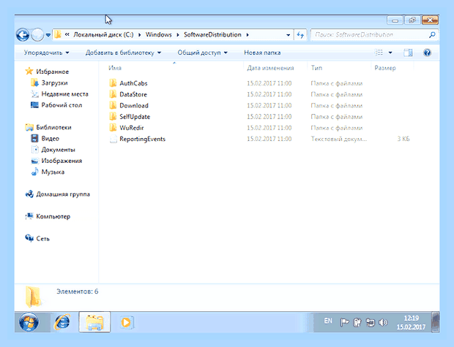
Task: Select Библиотеки in navigation pane
Action: coord(53,127)
